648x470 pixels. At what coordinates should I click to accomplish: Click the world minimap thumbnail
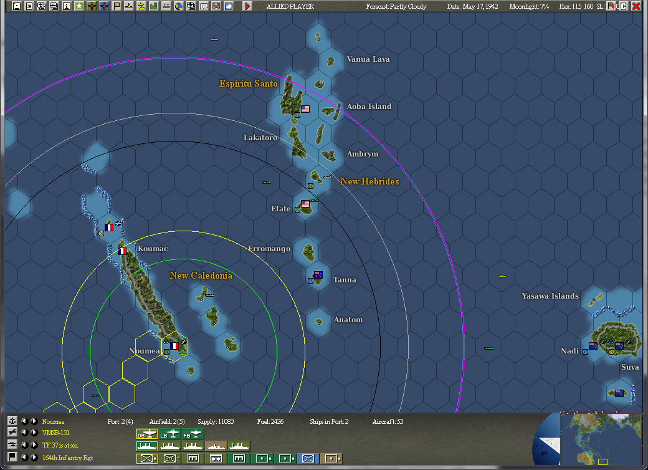pos(601,439)
